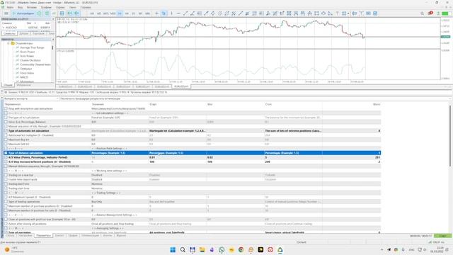Switch chart to M5 timeframe
The width and height of the screenshot is (453, 255).
(x=99, y=13)
